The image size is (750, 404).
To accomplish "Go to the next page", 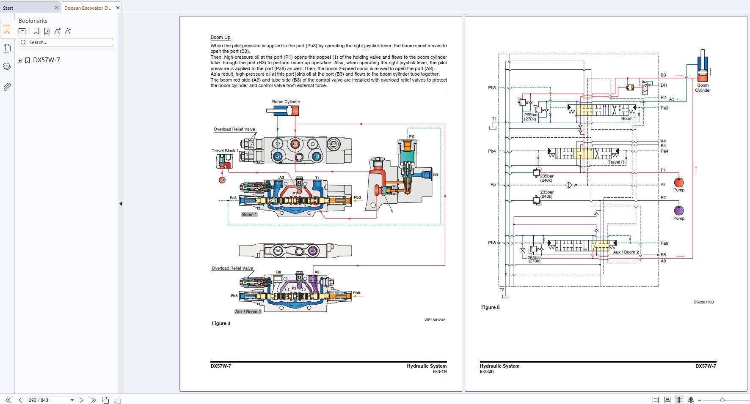I will pyautogui.click(x=81, y=400).
